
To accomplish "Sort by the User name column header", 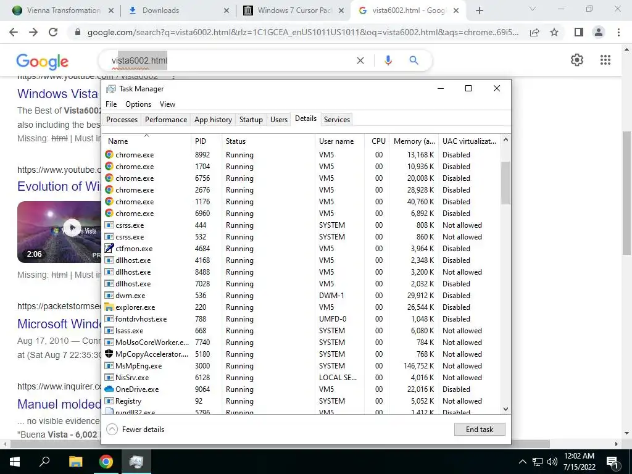I will [340, 141].
